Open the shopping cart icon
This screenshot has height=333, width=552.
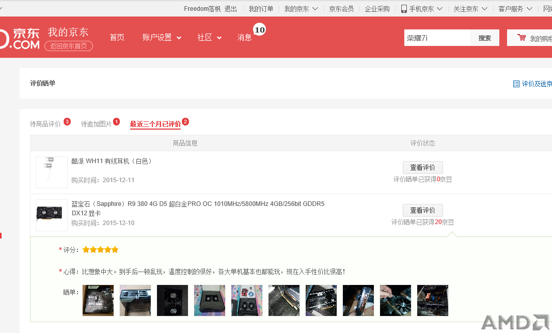(x=522, y=38)
